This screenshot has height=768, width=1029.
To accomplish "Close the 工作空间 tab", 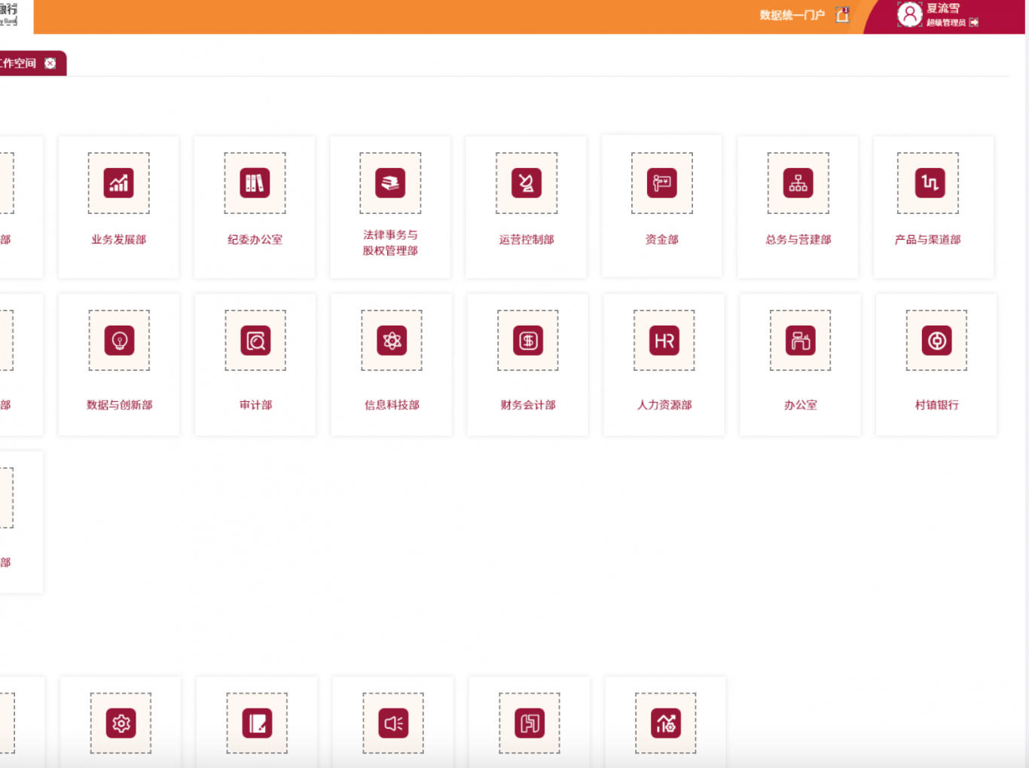I will [x=50, y=63].
